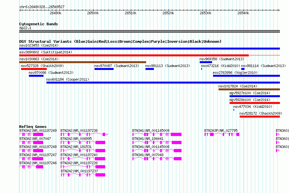Select BTN2A2|NM_001197237 transcript
The height and width of the screenshot is (193, 289).
[x=83, y=175]
